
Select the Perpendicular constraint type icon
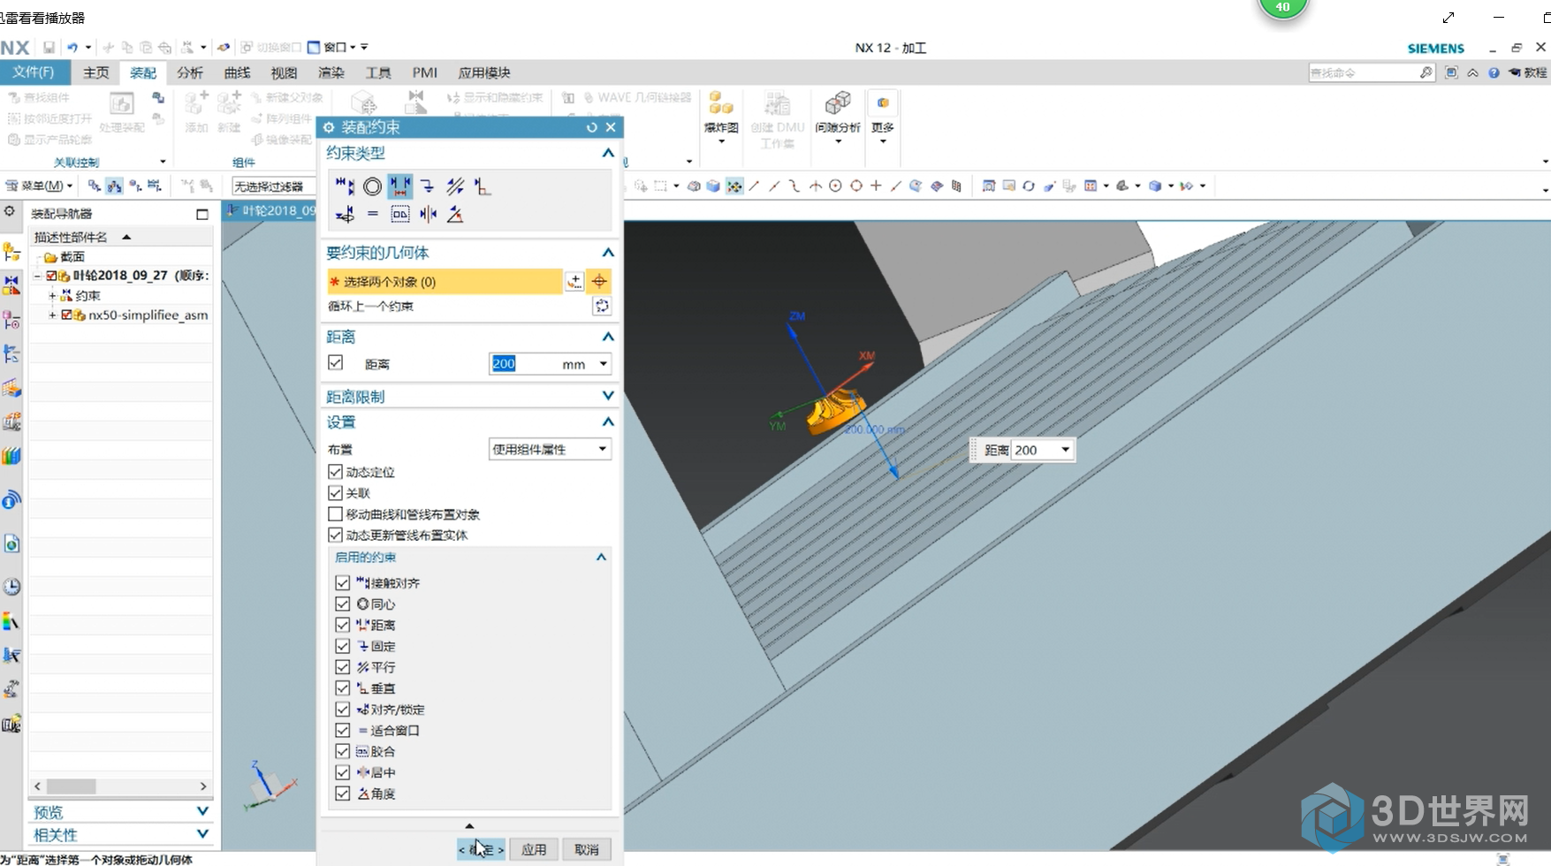(483, 186)
